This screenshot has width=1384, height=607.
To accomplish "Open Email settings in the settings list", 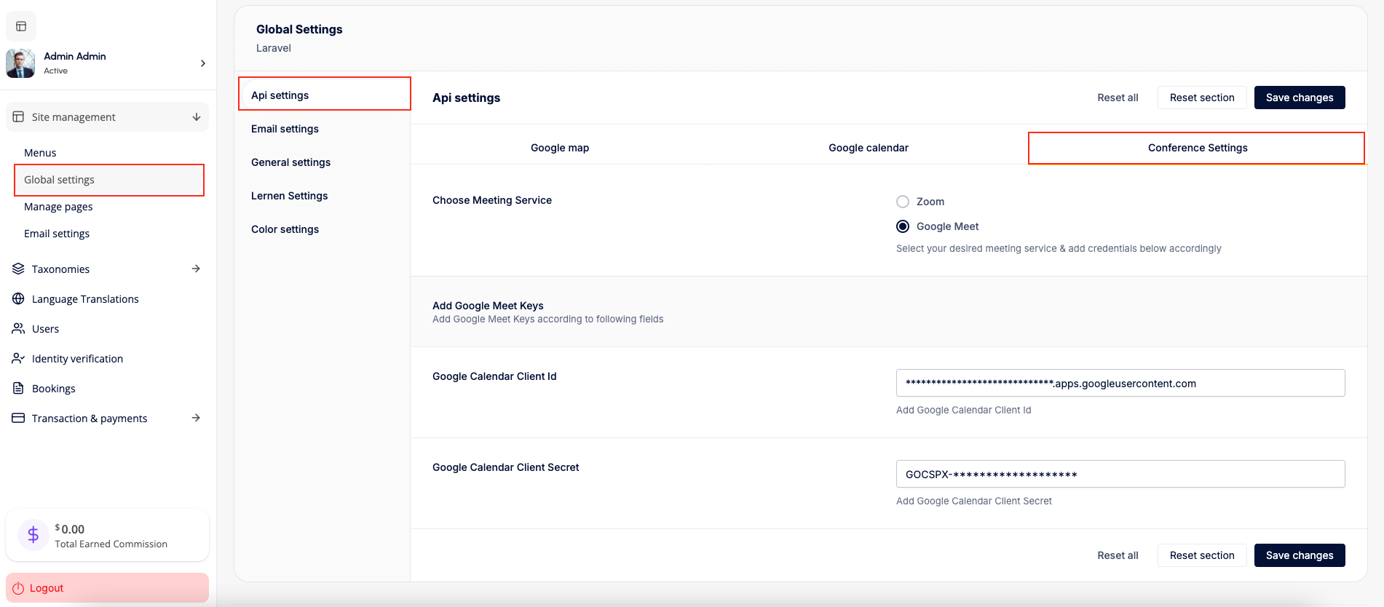I will [x=285, y=129].
